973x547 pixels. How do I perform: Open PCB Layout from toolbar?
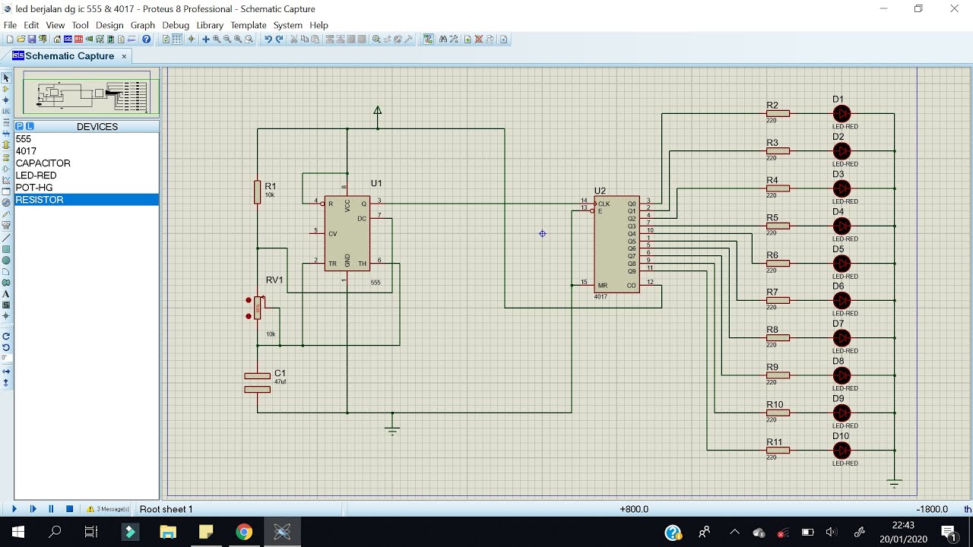(x=78, y=40)
